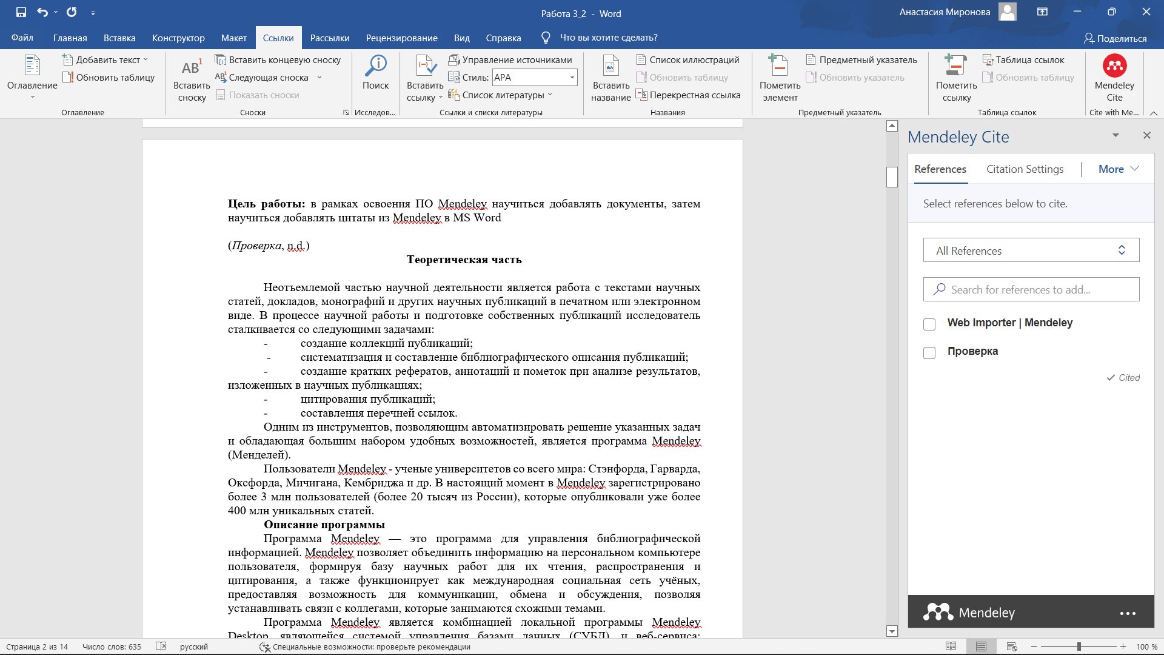Open the Файл tab

pyautogui.click(x=22, y=38)
